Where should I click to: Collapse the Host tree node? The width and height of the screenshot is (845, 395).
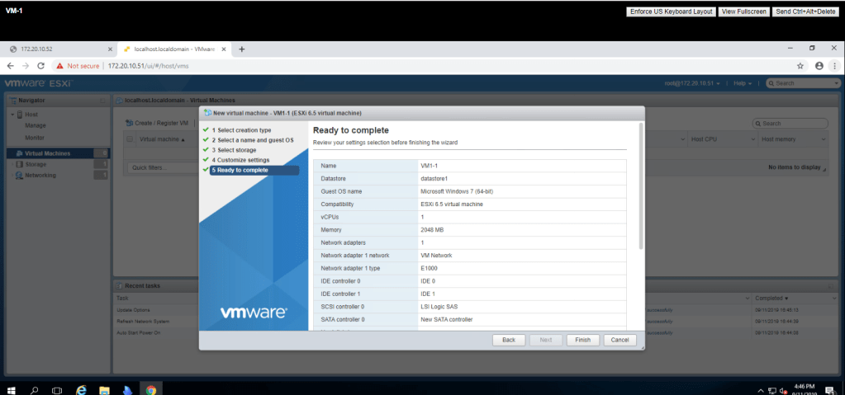pos(12,114)
